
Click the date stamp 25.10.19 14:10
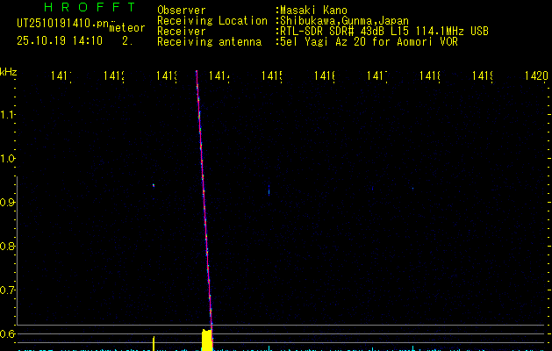coord(60,40)
